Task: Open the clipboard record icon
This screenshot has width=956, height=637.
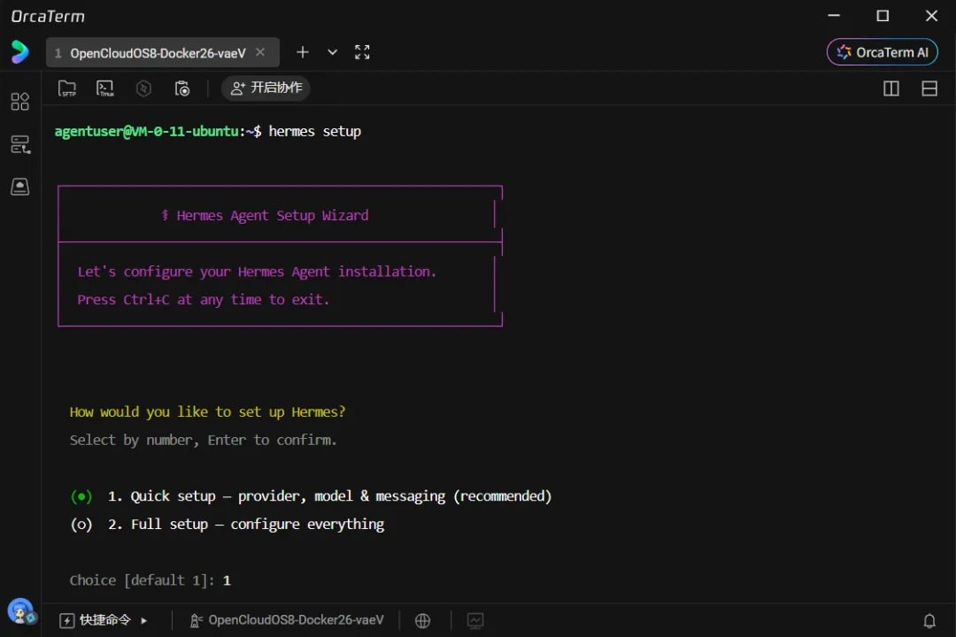Action: (182, 88)
